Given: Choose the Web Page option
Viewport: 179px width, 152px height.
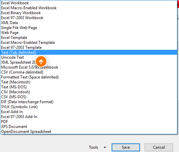Looking at the screenshot, I should [89, 33].
